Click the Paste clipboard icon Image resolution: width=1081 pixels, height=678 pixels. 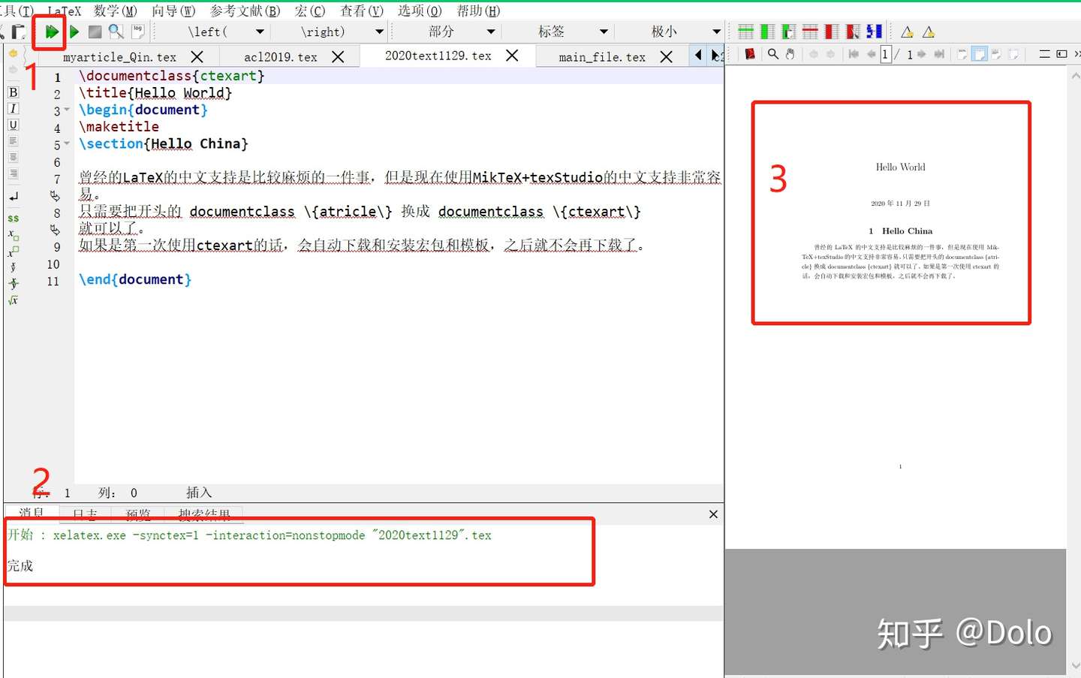pyautogui.click(x=19, y=32)
